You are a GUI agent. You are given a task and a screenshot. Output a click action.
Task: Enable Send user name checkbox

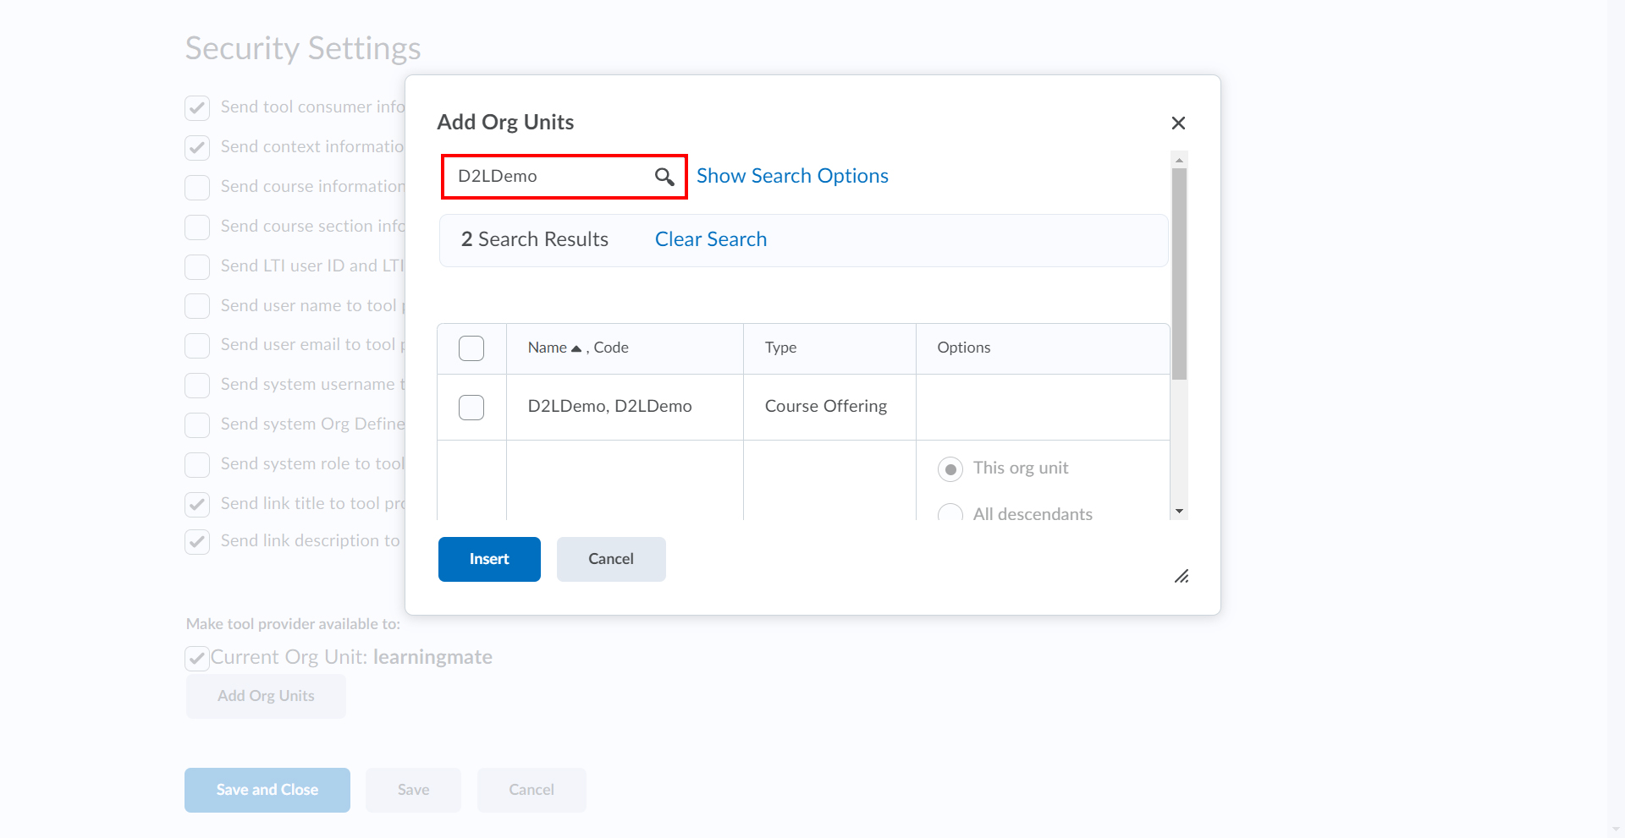point(197,306)
